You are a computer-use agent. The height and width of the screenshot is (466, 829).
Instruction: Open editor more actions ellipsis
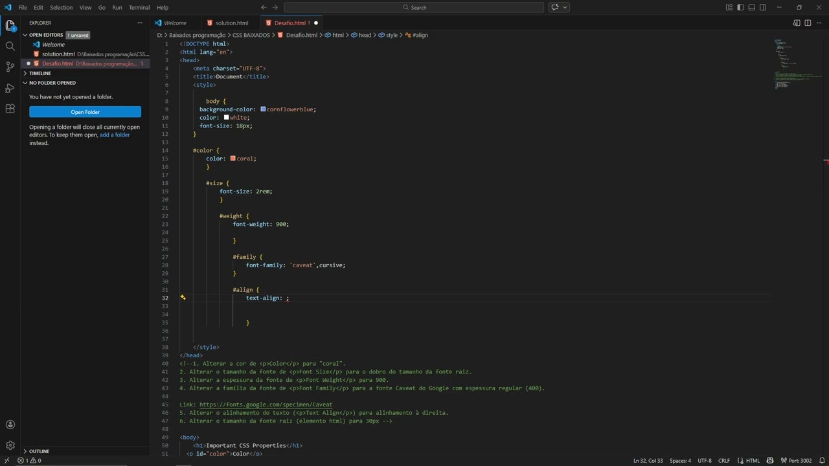(x=819, y=23)
